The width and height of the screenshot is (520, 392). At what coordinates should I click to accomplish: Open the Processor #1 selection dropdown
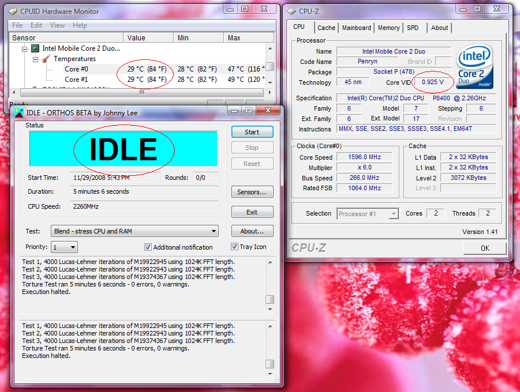point(367,214)
